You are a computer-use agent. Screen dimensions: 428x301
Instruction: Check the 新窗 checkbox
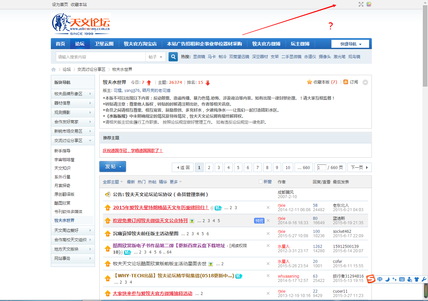coord(261,182)
